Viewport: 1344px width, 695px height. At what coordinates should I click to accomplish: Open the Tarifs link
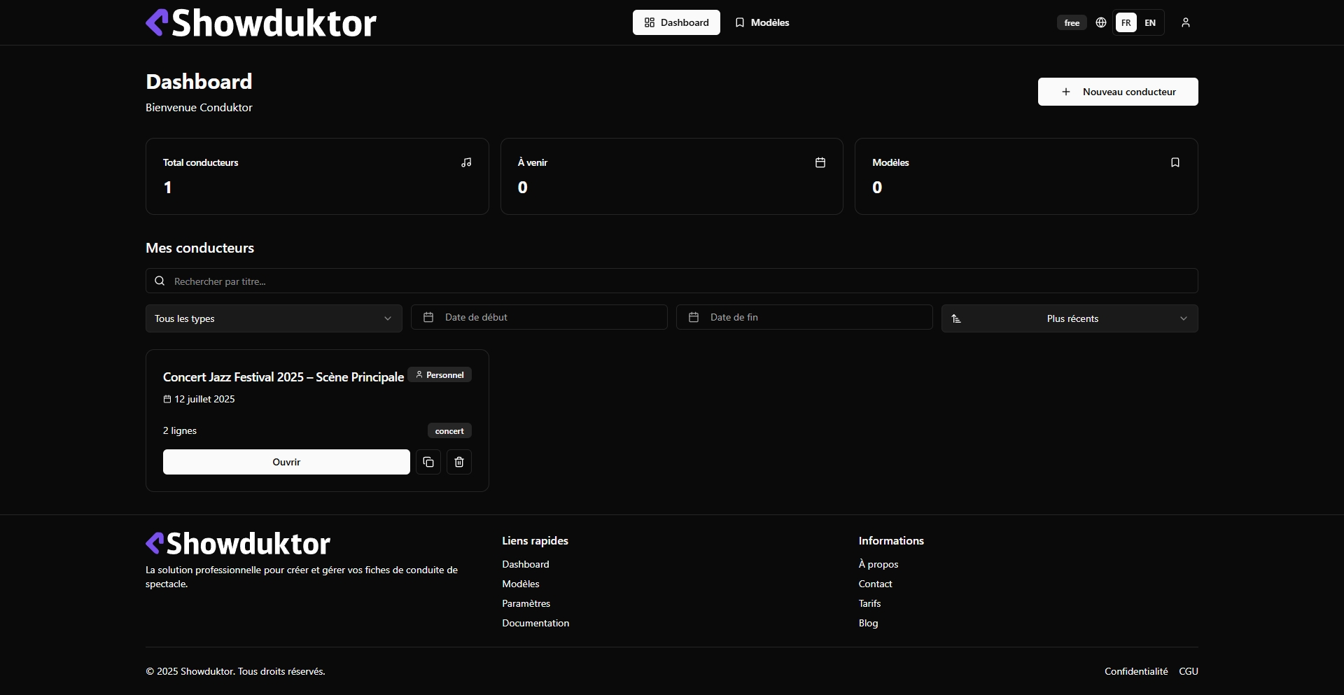(870, 603)
